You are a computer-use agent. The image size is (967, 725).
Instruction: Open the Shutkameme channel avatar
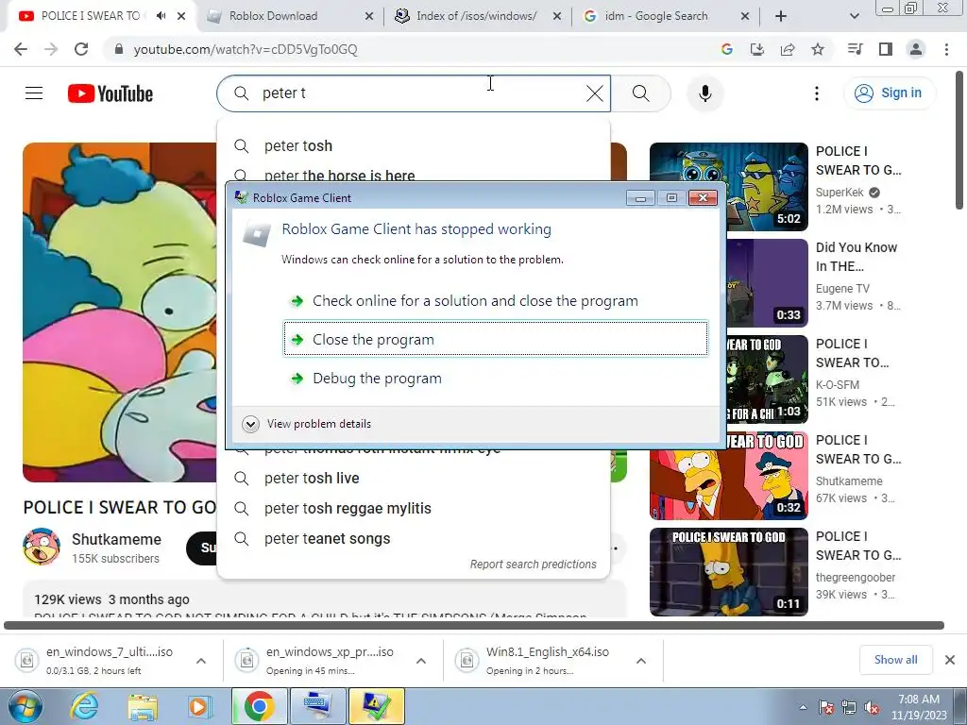[42, 547]
